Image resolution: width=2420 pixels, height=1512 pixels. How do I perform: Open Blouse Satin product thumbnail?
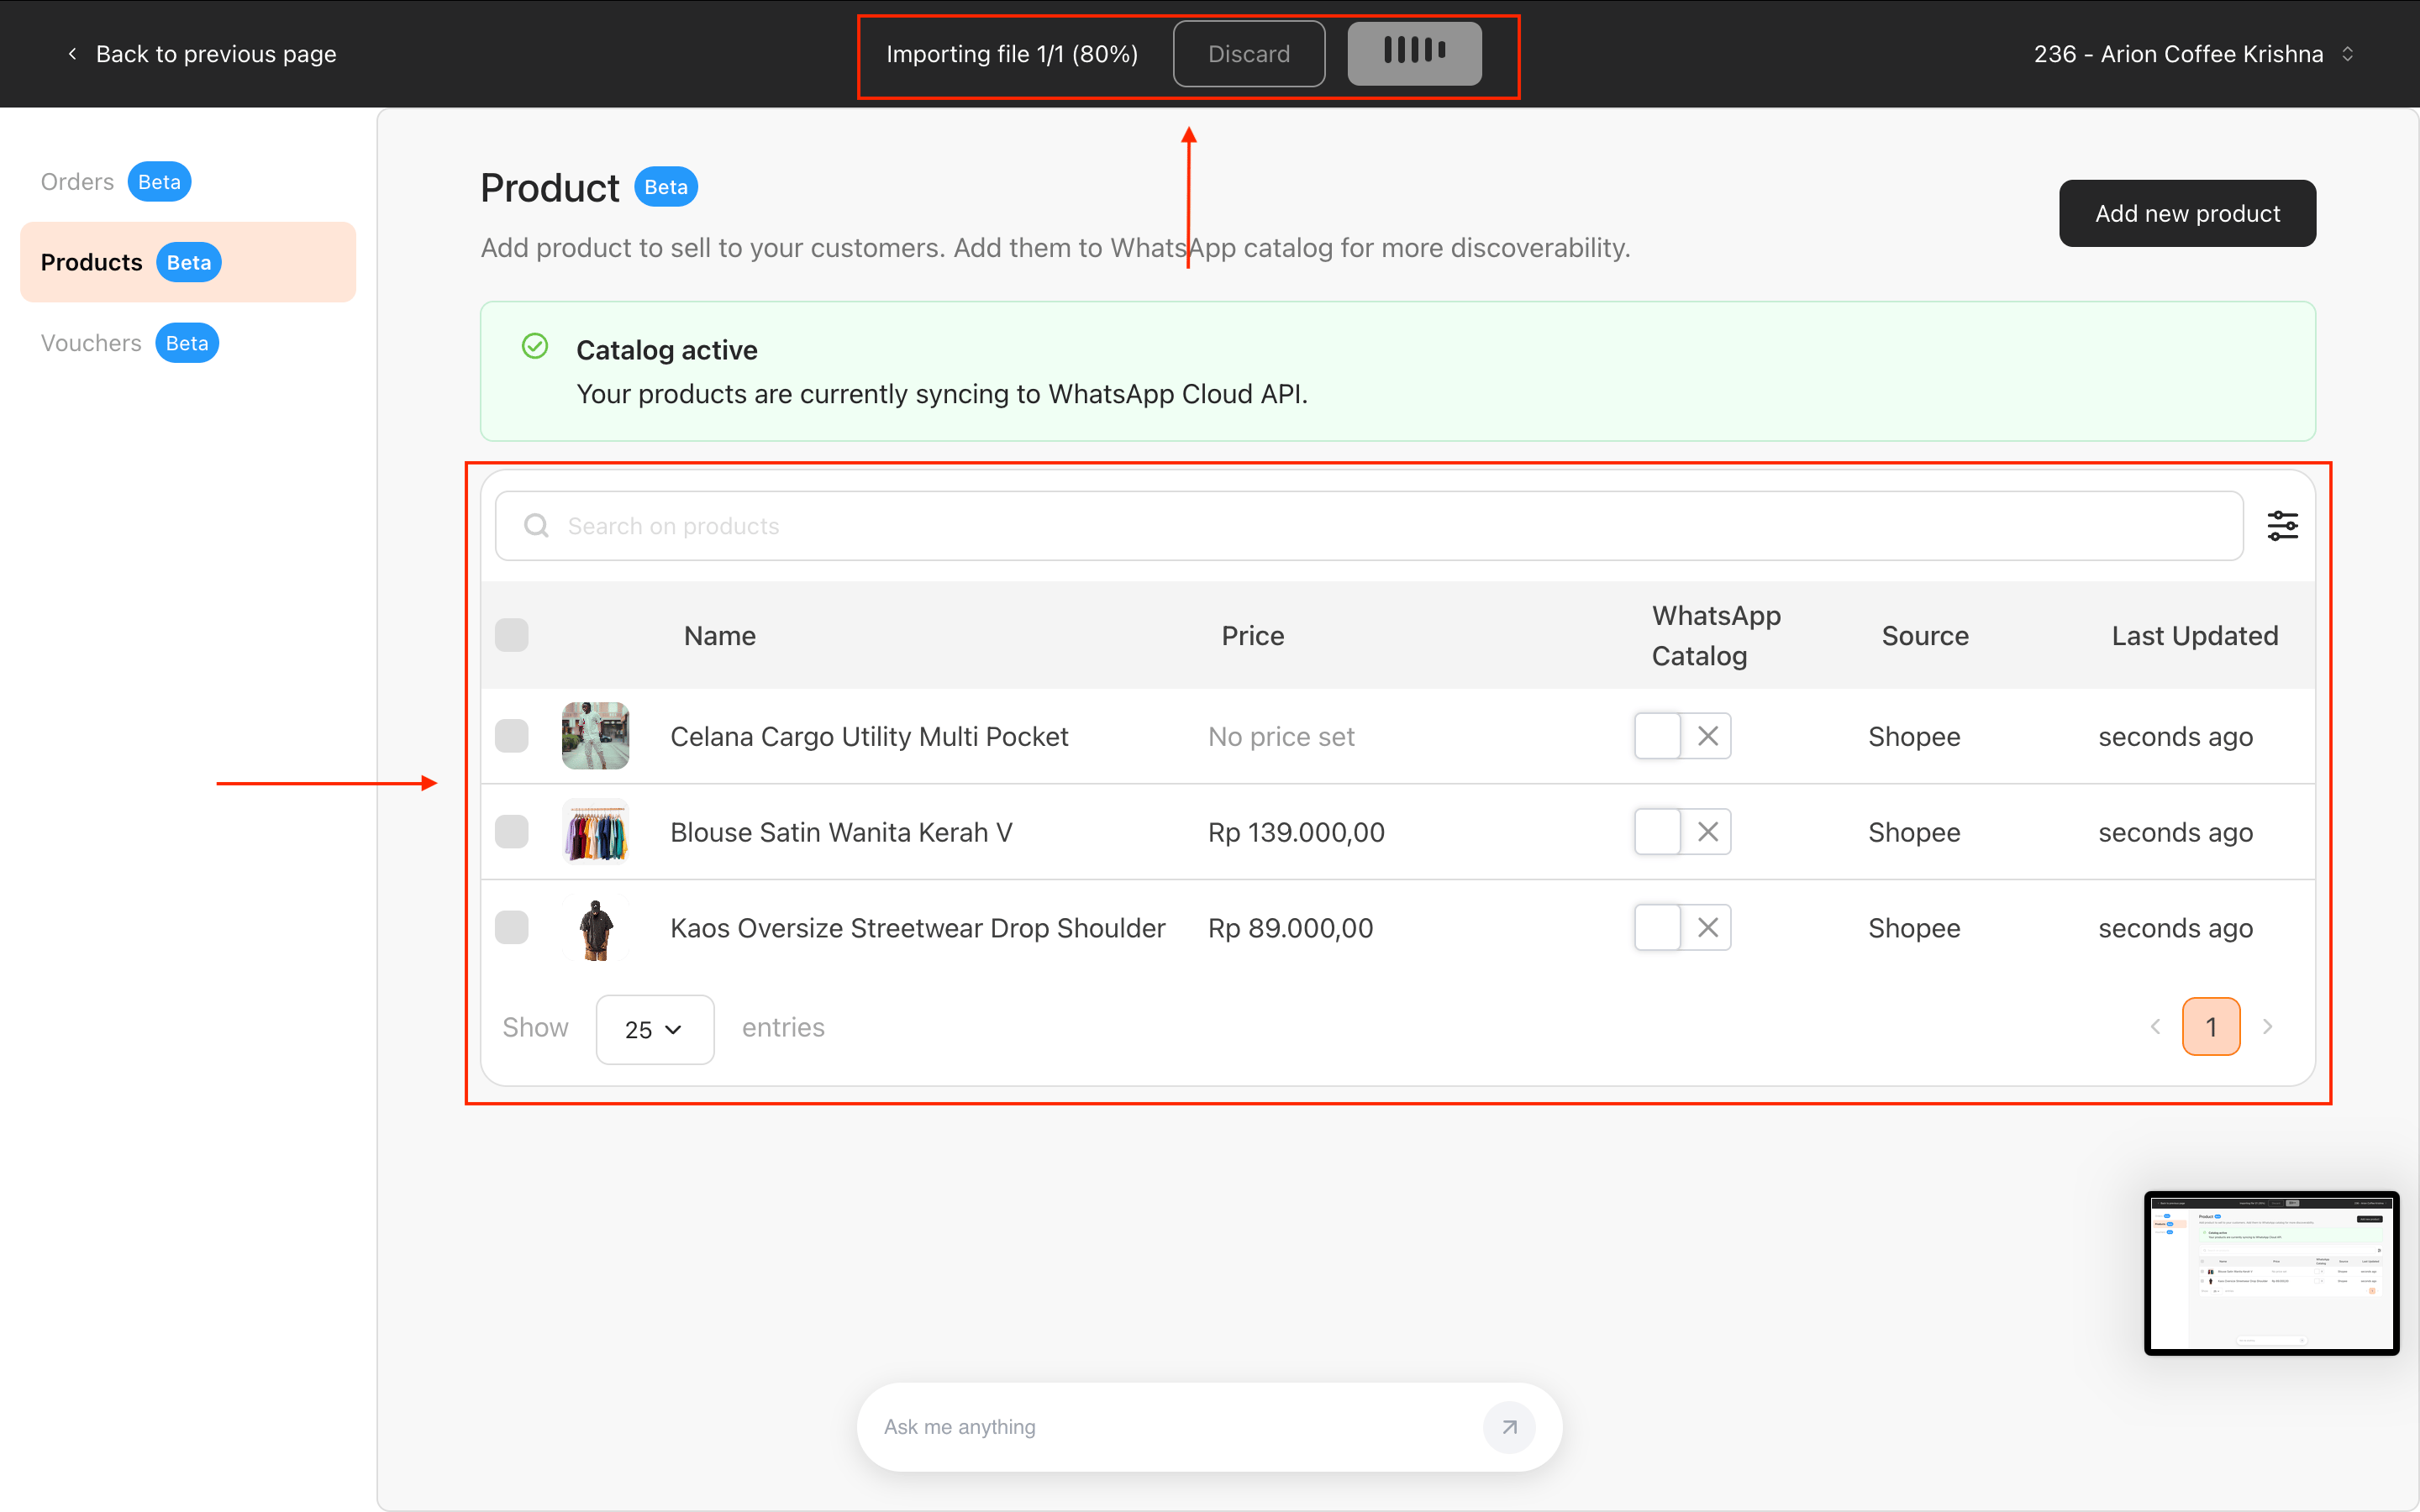pos(595,832)
